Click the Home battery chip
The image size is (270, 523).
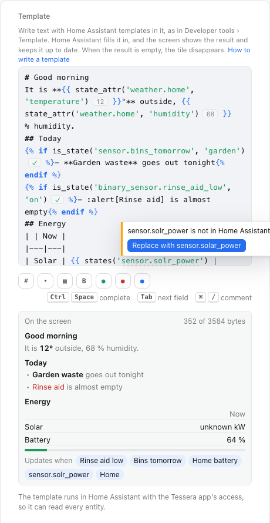[x=215, y=461]
